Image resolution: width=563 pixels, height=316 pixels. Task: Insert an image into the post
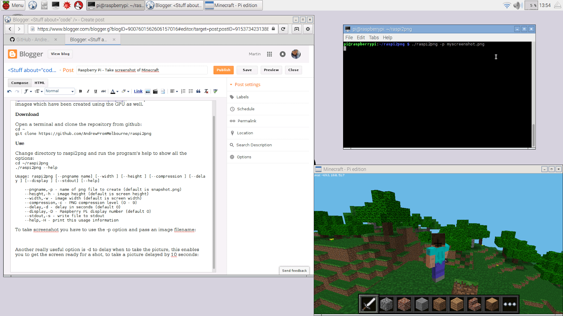[x=148, y=91]
